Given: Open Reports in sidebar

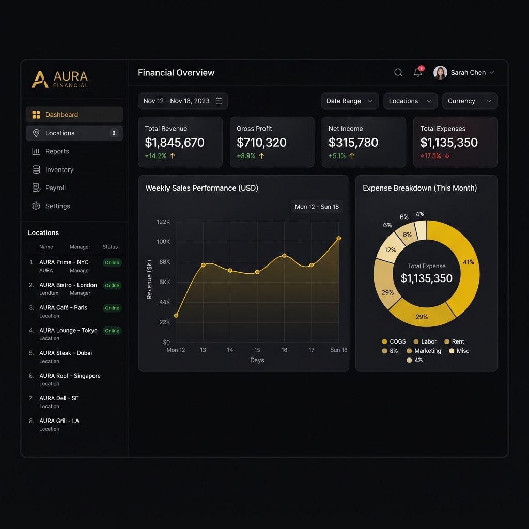Looking at the screenshot, I should pyautogui.click(x=74, y=151).
